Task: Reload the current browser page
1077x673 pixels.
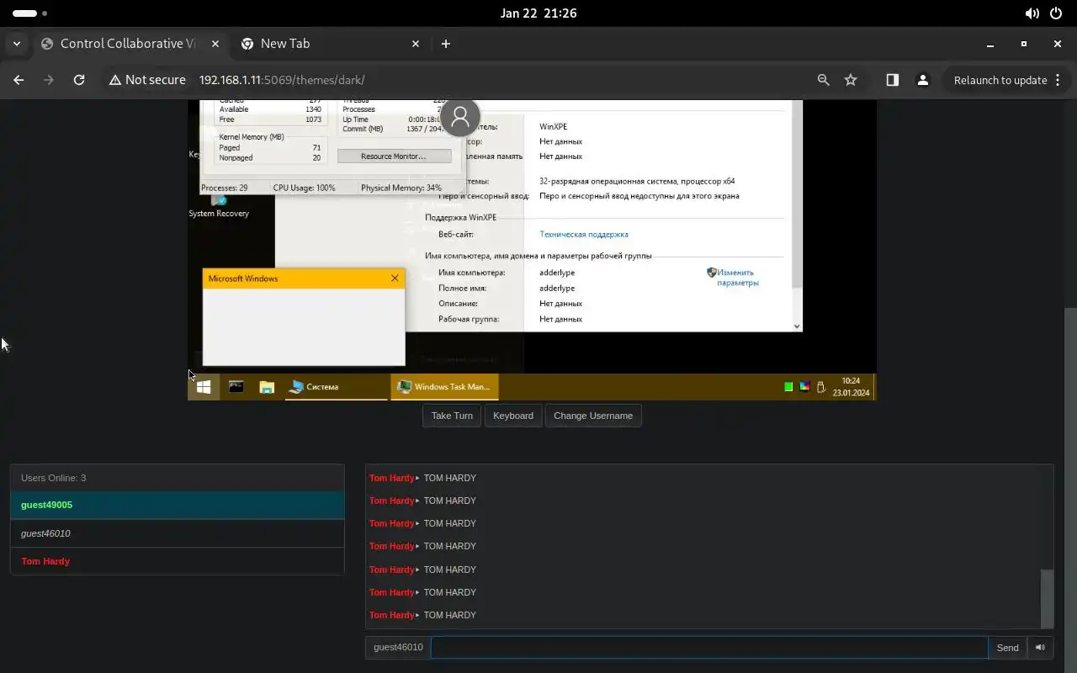Action: pos(79,80)
